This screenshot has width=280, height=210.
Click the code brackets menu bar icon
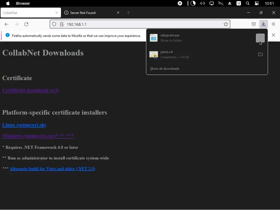point(203,3)
